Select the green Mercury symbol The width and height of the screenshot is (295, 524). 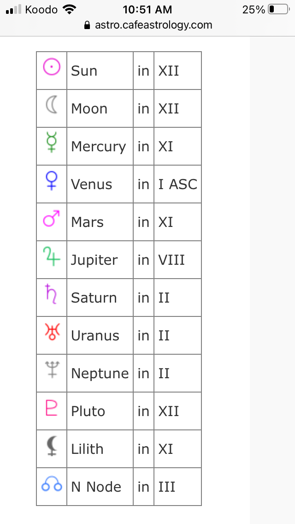52,143
